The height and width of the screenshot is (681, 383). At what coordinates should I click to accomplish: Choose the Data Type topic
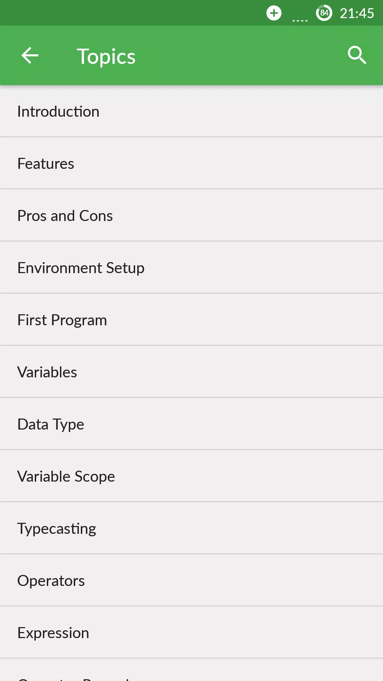(x=191, y=424)
